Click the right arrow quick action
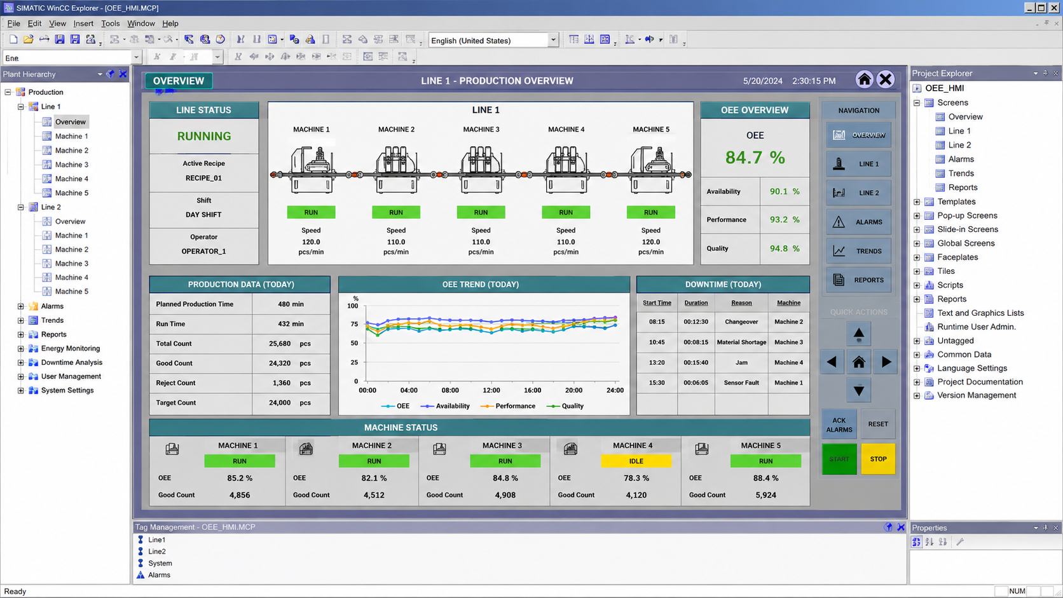The image size is (1063, 598). [886, 362]
